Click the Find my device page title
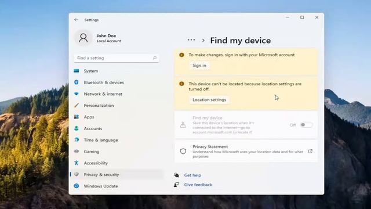This screenshot has width=371, height=209. [x=241, y=40]
